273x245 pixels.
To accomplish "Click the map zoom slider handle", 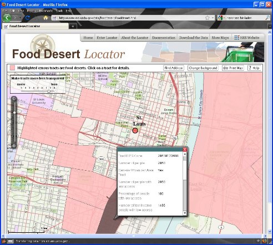I will point(14,113).
